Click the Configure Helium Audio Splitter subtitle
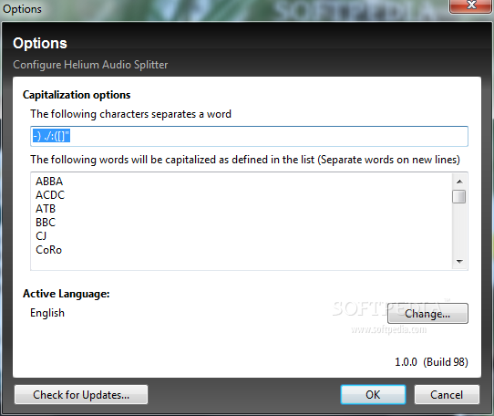Viewport: 494px width, 416px height. pyautogui.click(x=90, y=65)
